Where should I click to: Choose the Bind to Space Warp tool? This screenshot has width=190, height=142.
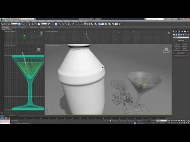pyautogui.click(x=9, y=24)
